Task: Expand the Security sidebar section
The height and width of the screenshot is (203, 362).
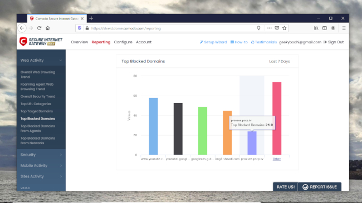Action: pyautogui.click(x=41, y=155)
